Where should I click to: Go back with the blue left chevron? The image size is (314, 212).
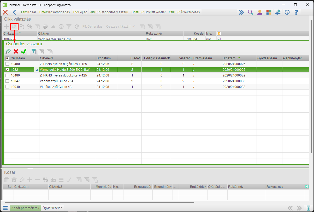[14, 12]
